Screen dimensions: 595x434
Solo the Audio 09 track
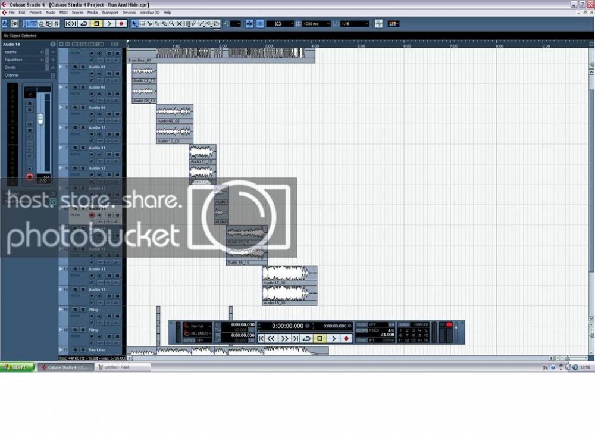(x=82, y=108)
